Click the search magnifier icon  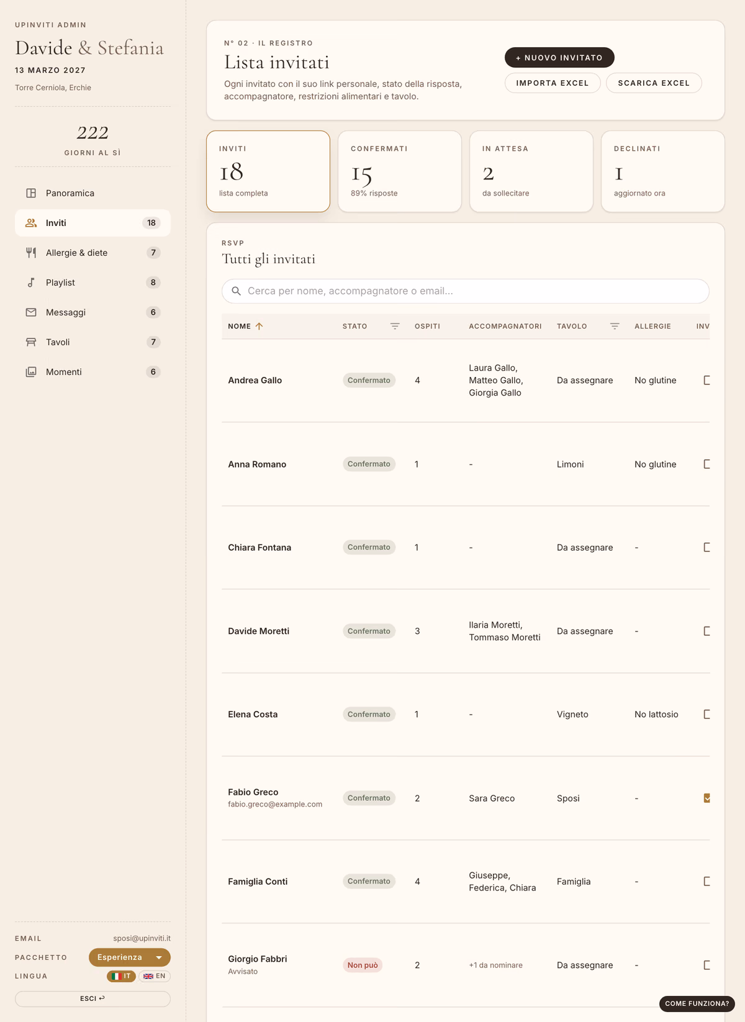point(237,291)
